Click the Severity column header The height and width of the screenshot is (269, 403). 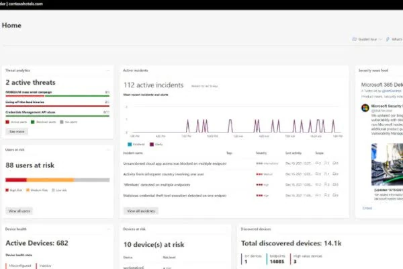coord(261,153)
